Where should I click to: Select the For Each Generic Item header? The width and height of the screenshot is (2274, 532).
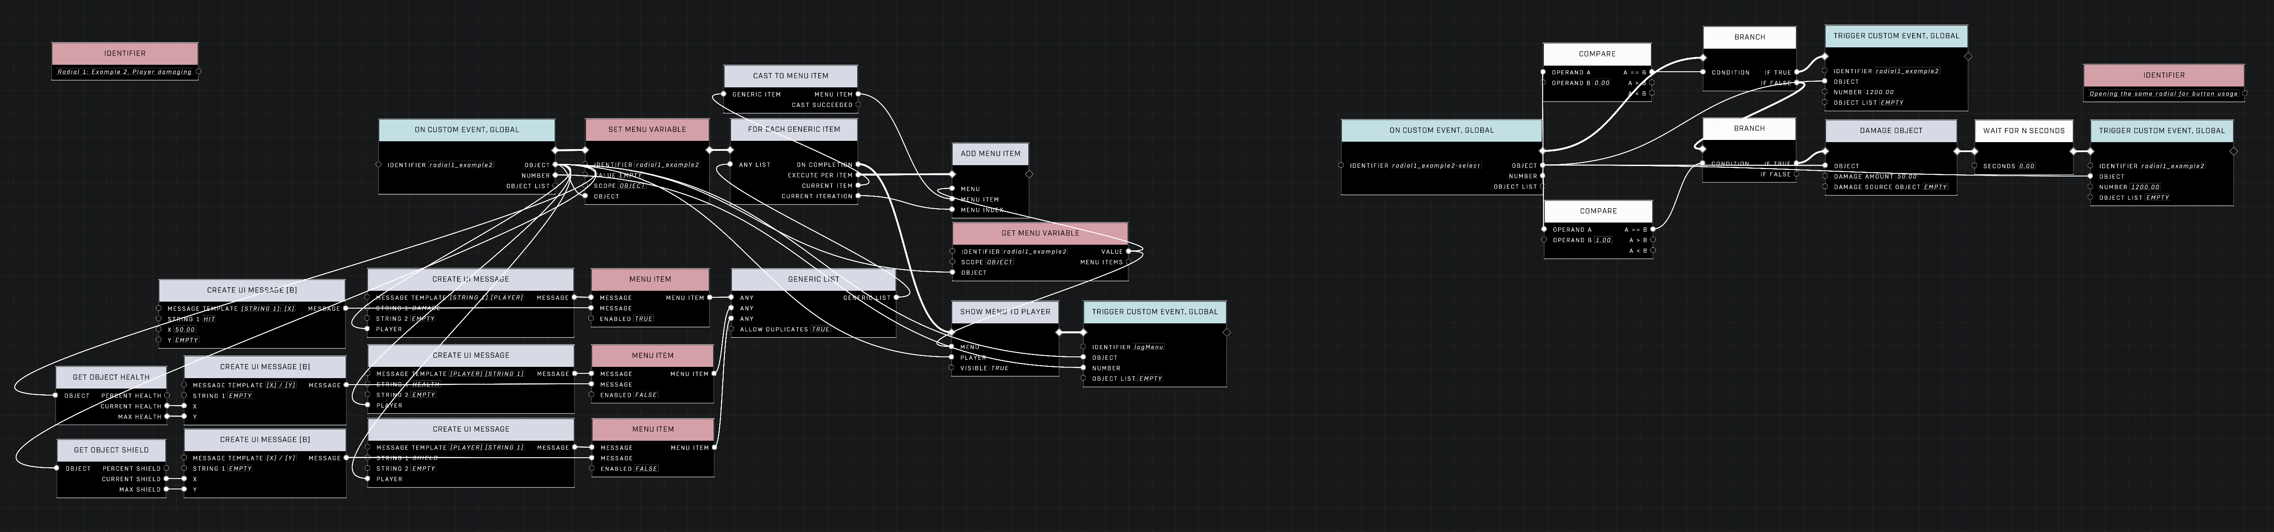(x=794, y=130)
